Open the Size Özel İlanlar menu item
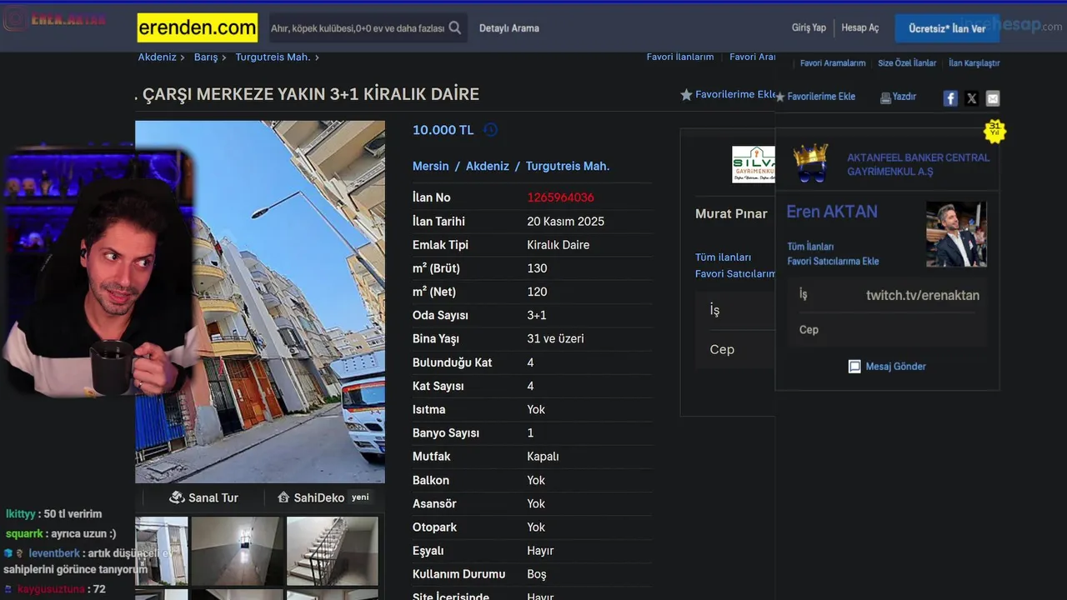 click(x=907, y=63)
